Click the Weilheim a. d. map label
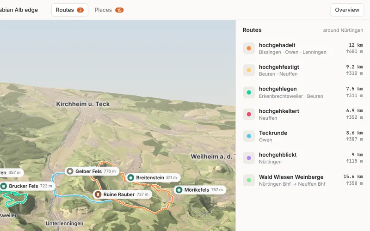370x231 pixels. [x=213, y=157]
